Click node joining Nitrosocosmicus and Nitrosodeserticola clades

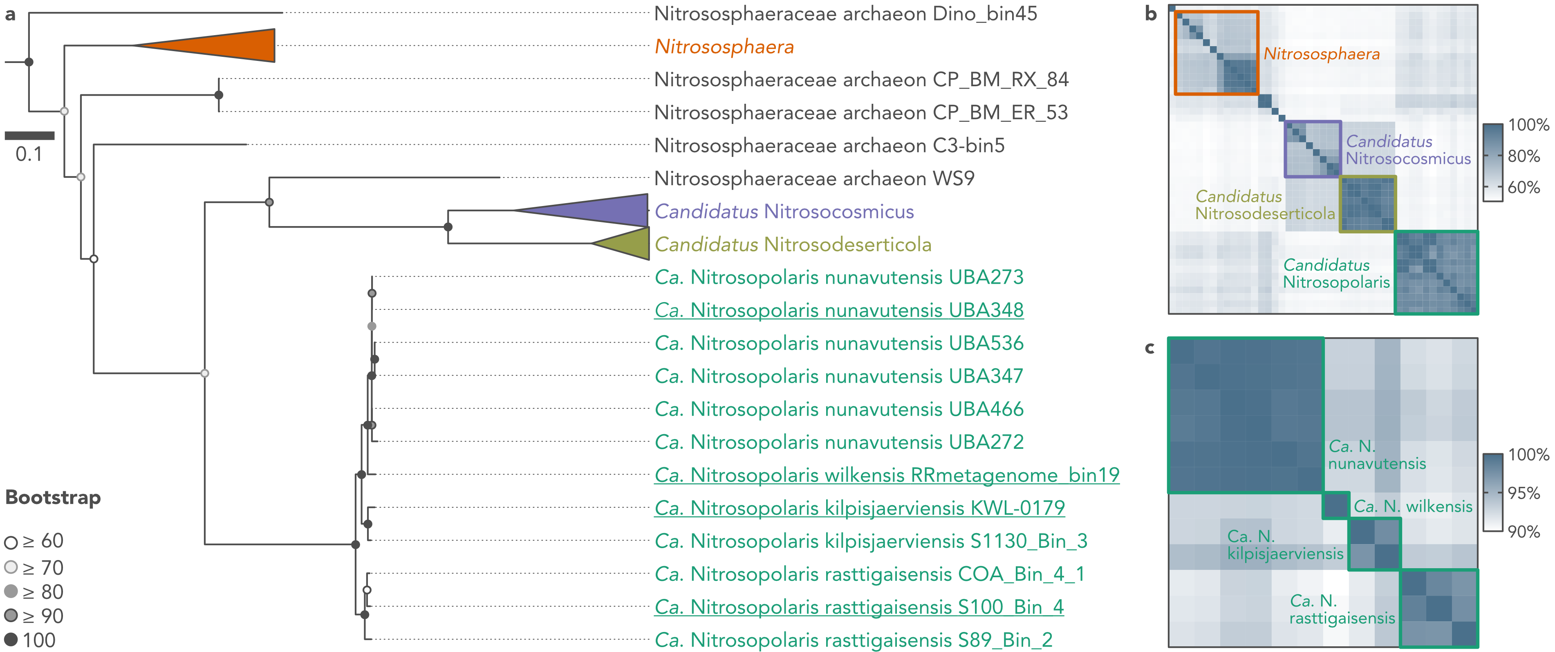click(x=448, y=227)
